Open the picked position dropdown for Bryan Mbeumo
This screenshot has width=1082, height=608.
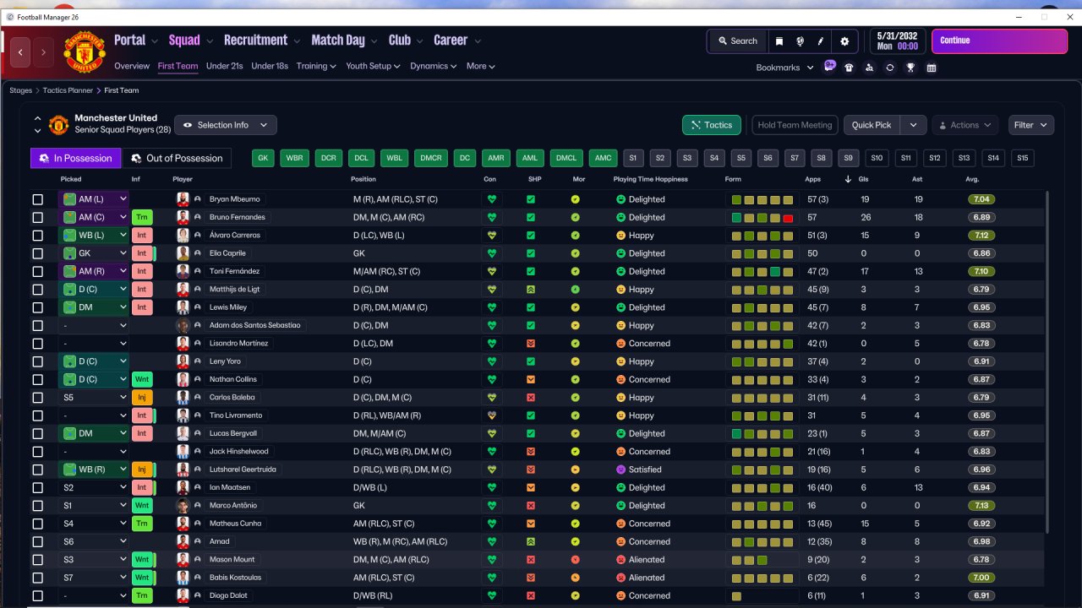click(93, 199)
